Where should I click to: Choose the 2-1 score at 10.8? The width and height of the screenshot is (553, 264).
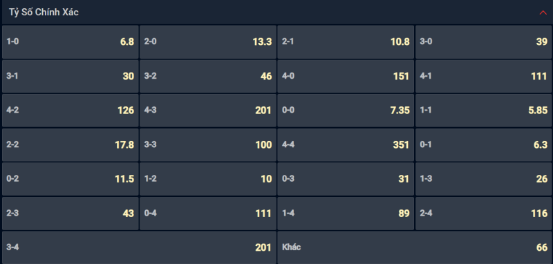point(346,42)
